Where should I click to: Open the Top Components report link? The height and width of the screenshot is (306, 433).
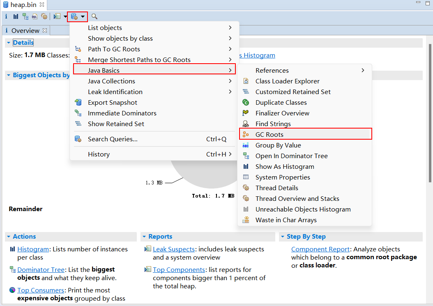coord(179,269)
